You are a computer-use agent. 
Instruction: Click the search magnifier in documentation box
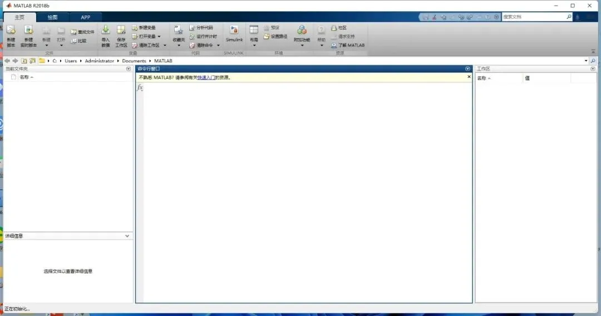(x=569, y=17)
